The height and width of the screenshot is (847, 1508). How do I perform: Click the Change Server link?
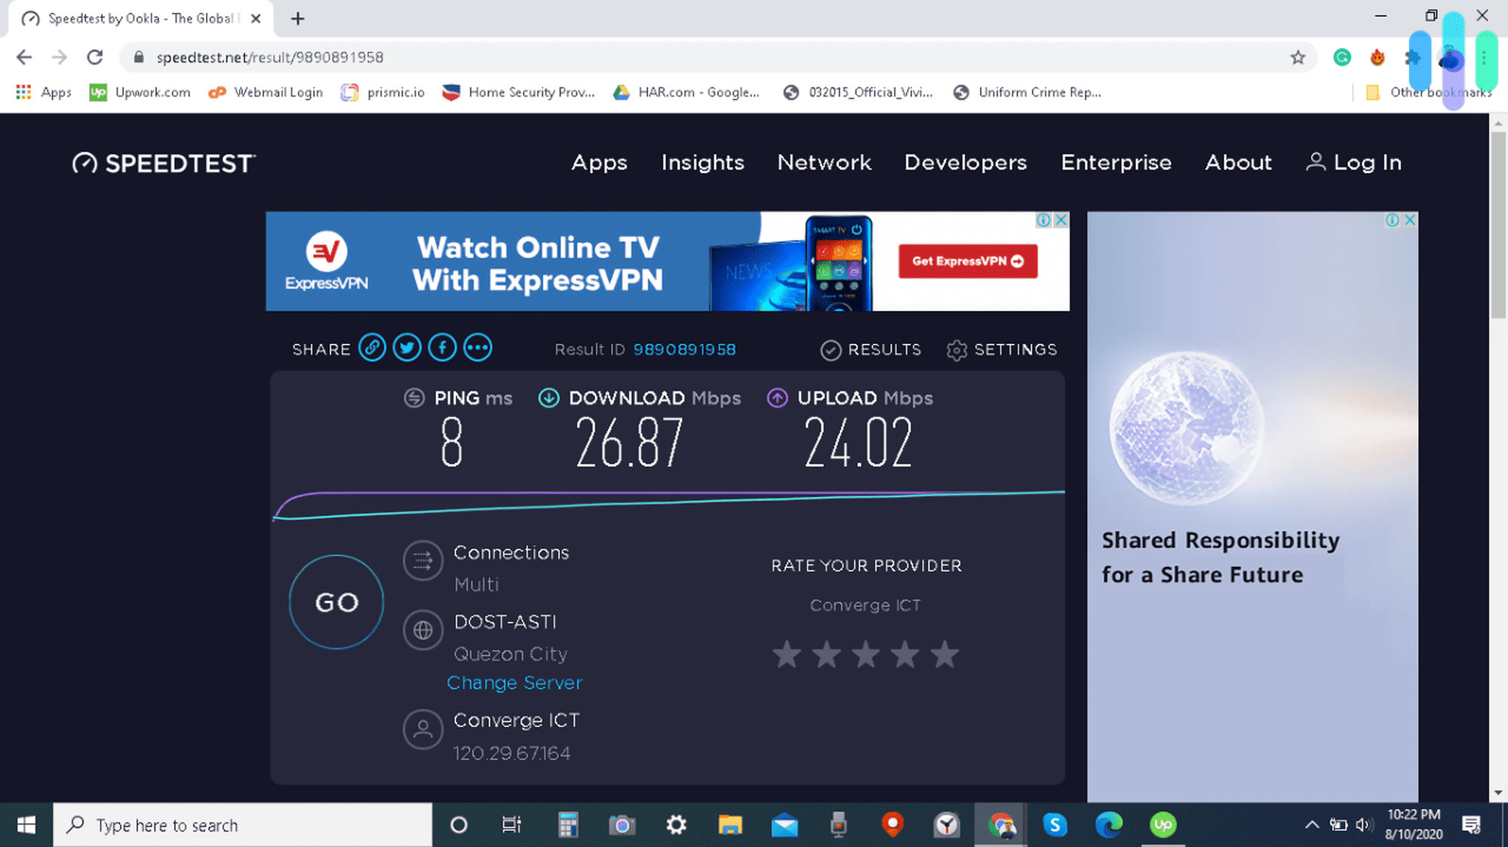click(514, 681)
